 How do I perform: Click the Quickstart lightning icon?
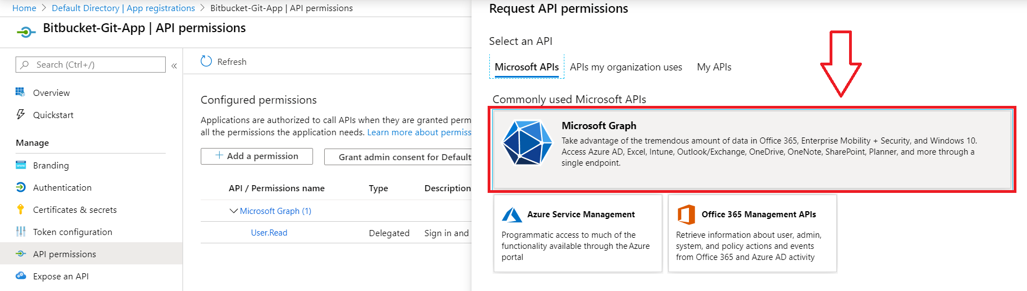click(x=21, y=114)
